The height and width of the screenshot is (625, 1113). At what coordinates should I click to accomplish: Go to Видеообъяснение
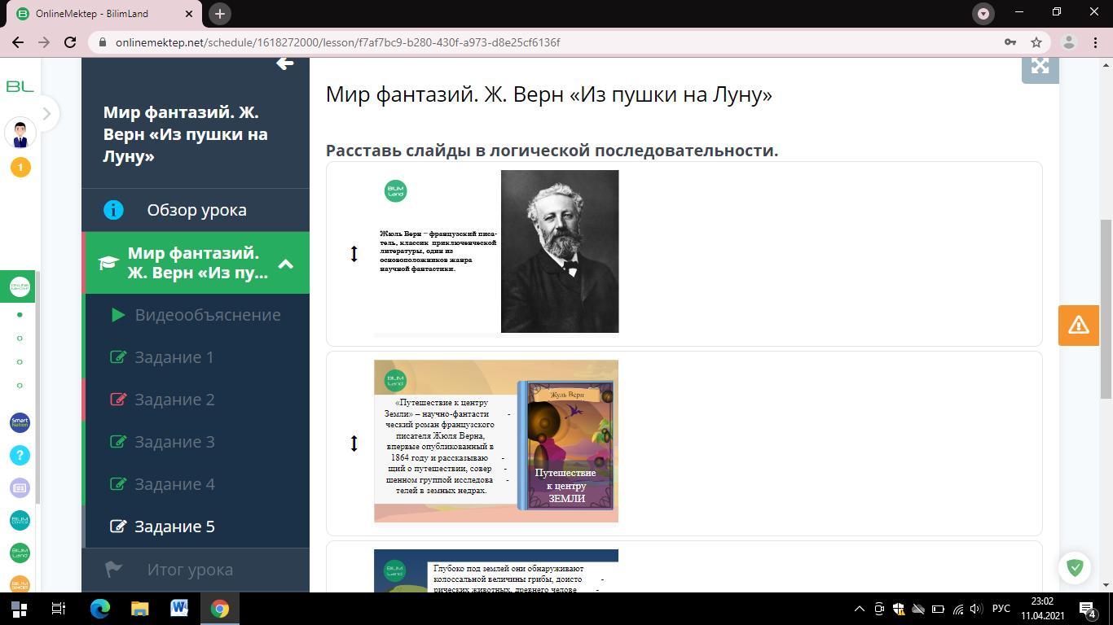click(207, 315)
